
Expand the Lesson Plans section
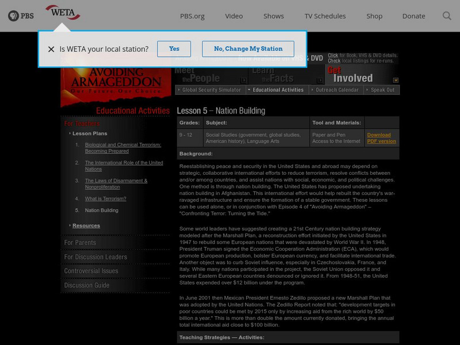(x=89, y=133)
